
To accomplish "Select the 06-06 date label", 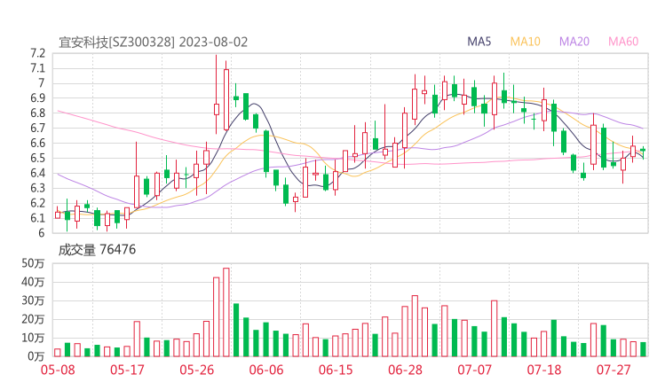I will click(266, 370).
